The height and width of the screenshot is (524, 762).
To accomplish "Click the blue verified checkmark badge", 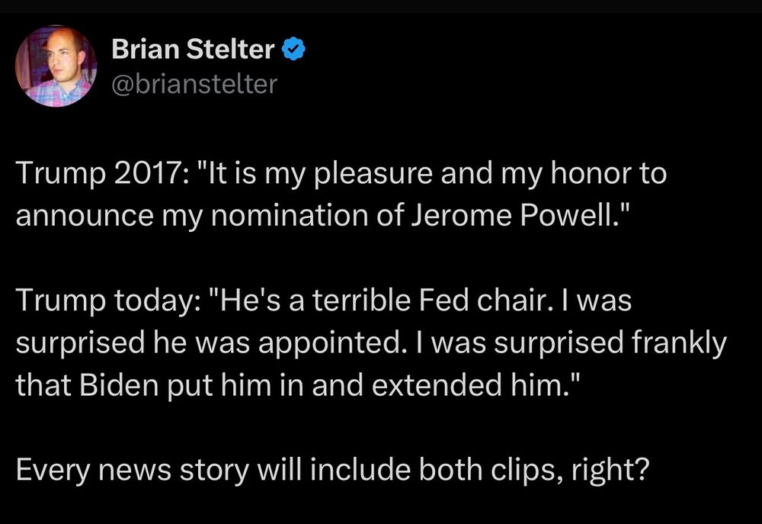I will point(293,49).
